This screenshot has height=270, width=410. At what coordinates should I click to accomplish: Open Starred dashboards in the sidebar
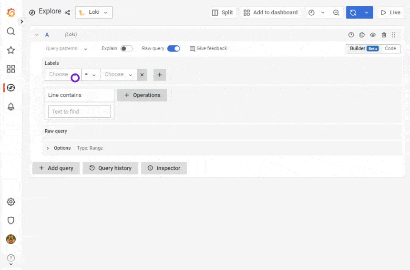10,50
